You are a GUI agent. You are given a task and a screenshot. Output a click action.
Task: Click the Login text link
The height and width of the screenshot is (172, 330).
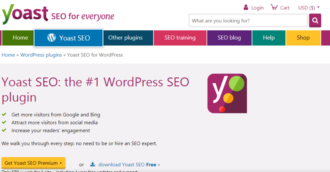pyautogui.click(x=257, y=8)
